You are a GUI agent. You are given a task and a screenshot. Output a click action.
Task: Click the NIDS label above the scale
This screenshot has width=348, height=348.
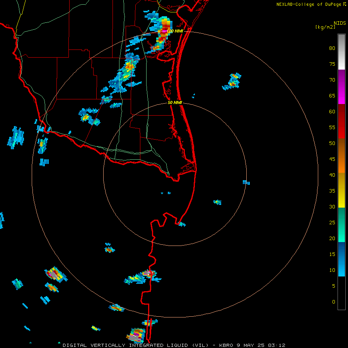tap(340, 23)
